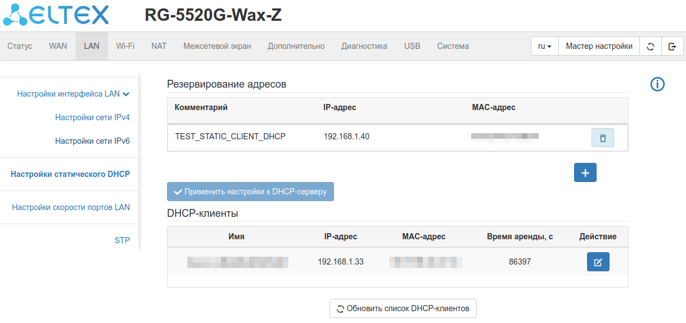Click the ELTEX logo

[x=56, y=15]
